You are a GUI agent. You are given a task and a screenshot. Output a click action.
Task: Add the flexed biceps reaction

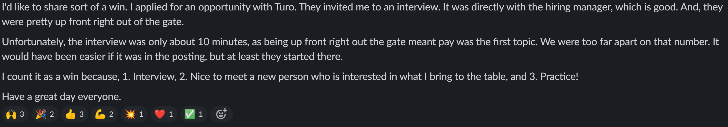pos(104,114)
